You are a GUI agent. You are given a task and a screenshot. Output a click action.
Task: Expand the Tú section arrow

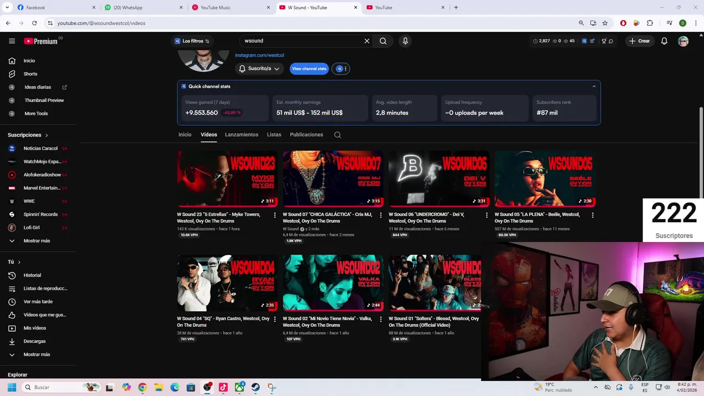pos(19,262)
